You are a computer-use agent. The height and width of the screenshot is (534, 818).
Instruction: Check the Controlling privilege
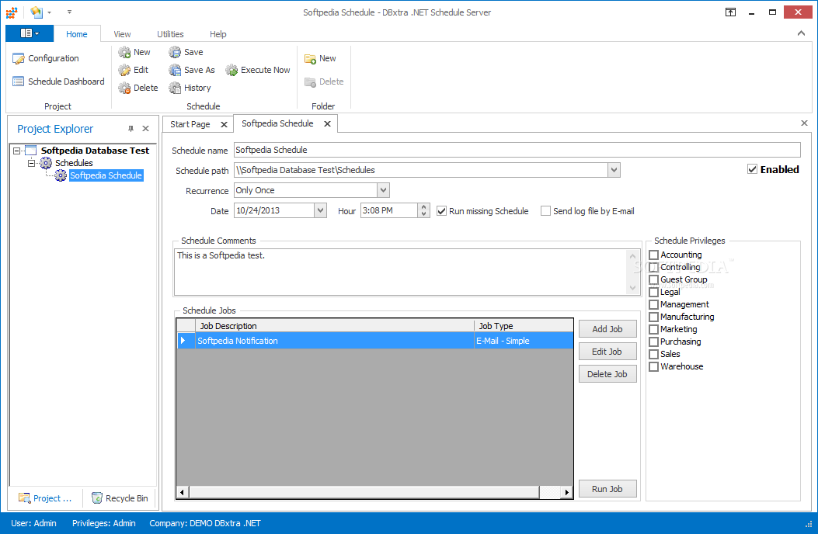pos(653,268)
